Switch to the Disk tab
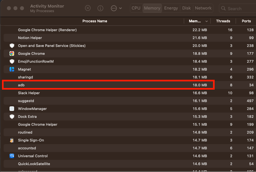This screenshot has height=172, width=256. point(186,8)
